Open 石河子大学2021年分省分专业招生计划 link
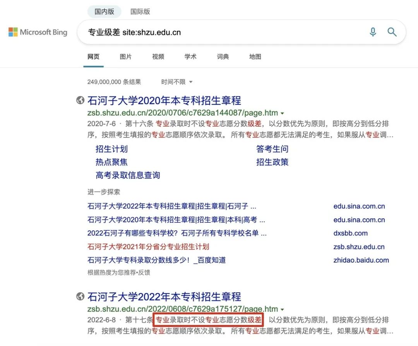 (x=148, y=246)
